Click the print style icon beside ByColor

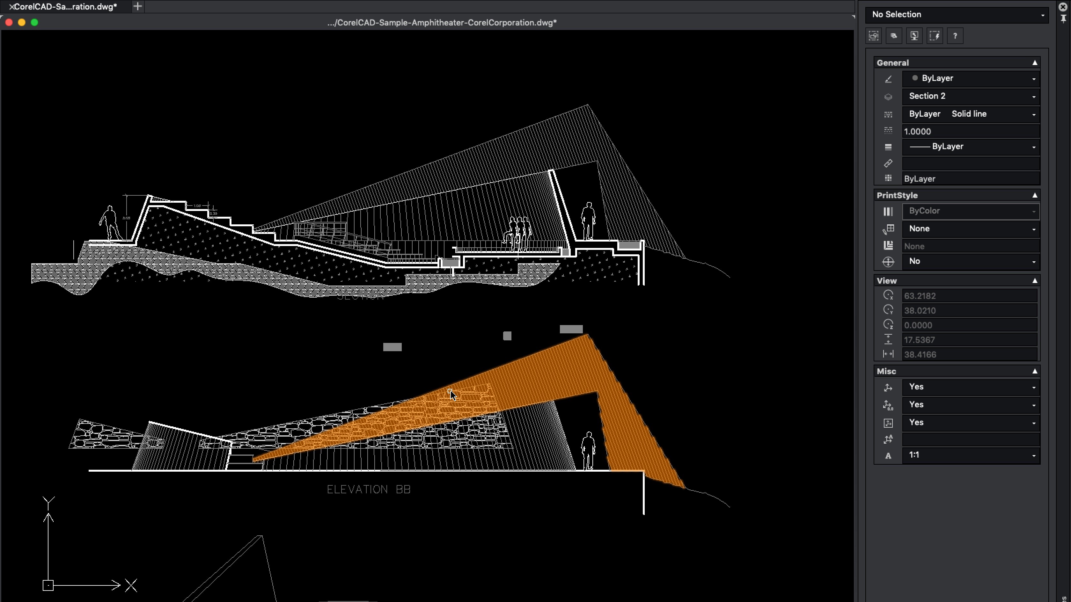coord(888,212)
